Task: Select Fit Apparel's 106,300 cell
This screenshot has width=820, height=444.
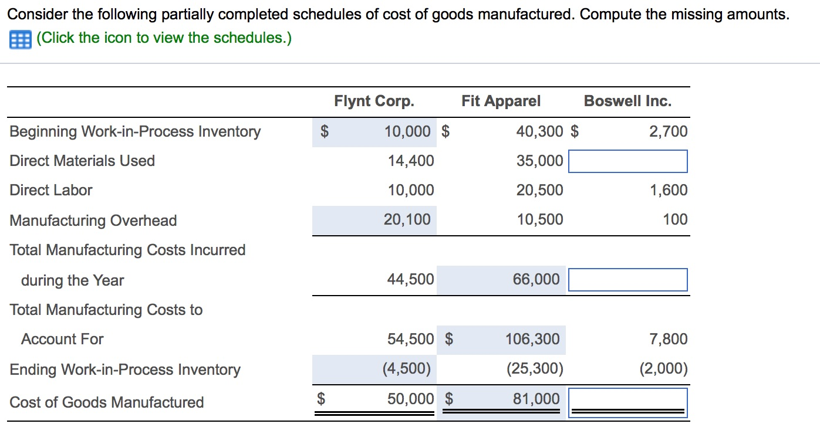Action: pyautogui.click(x=532, y=339)
